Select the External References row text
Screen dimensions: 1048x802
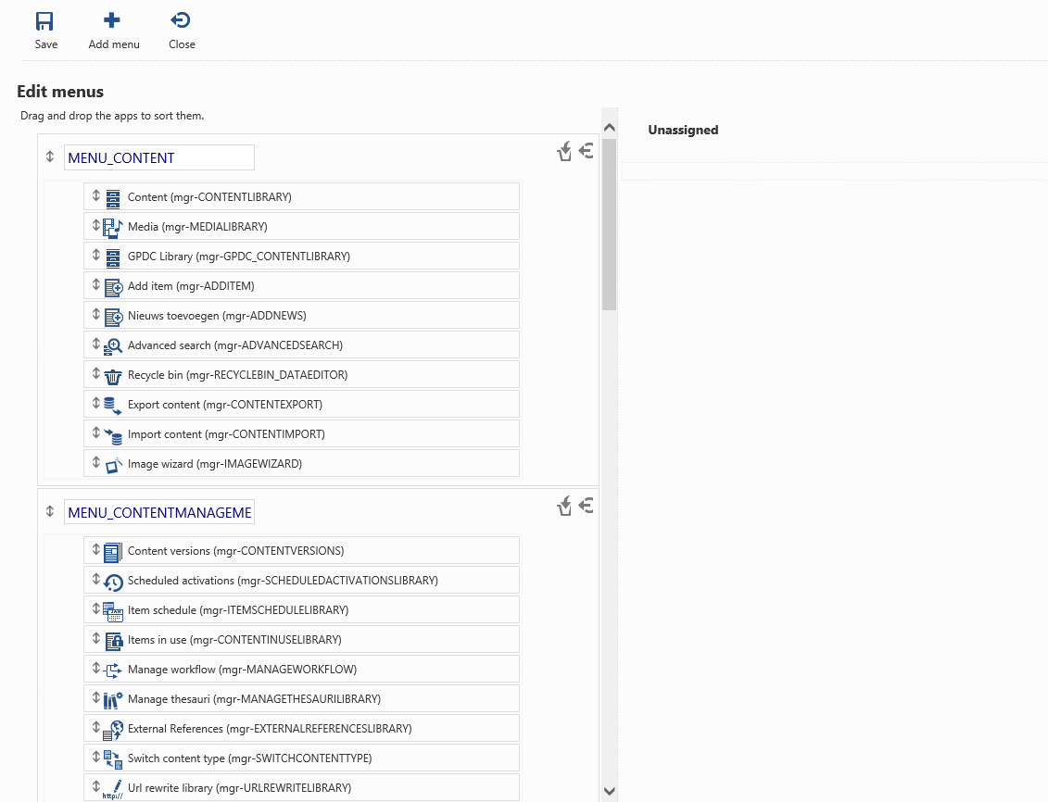270,729
